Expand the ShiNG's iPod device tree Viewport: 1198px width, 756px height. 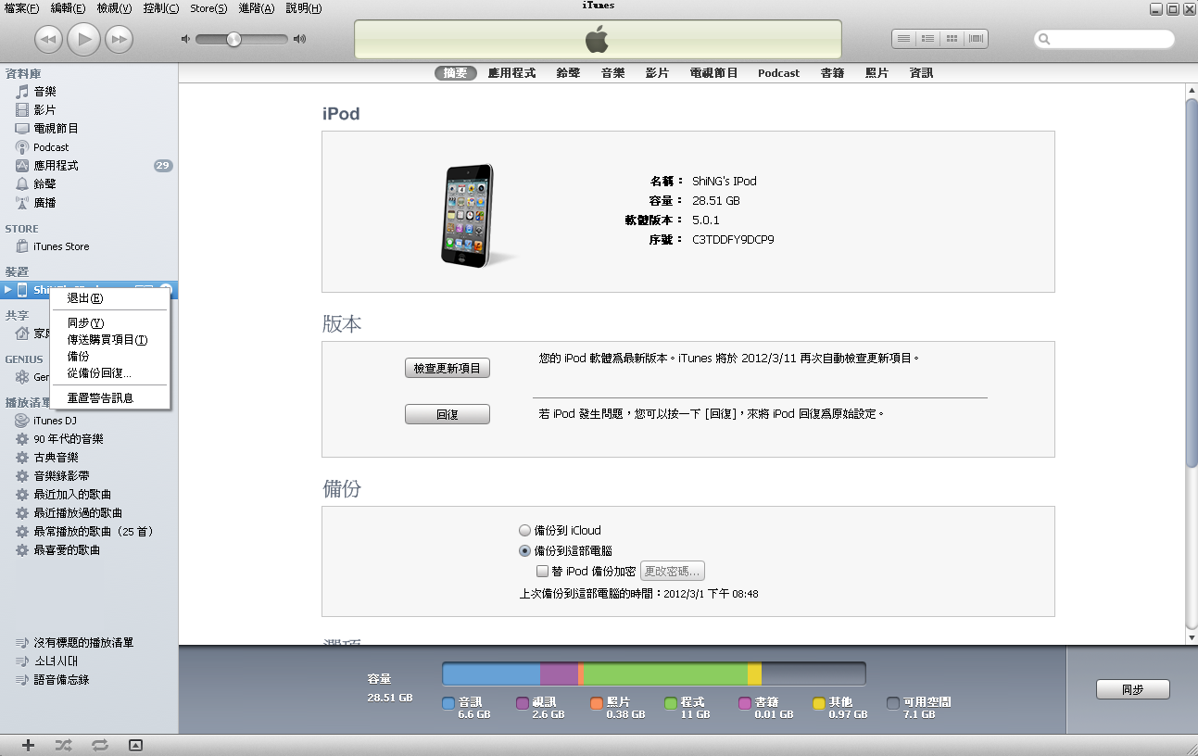(8, 290)
